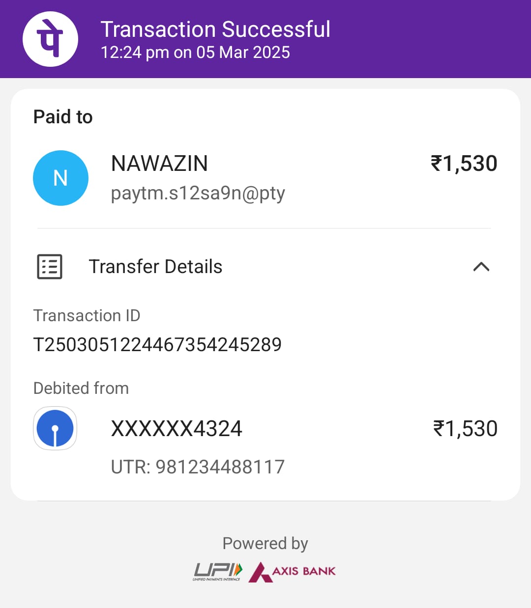Tap the Debited from label
The width and height of the screenshot is (531, 608).
click(81, 388)
